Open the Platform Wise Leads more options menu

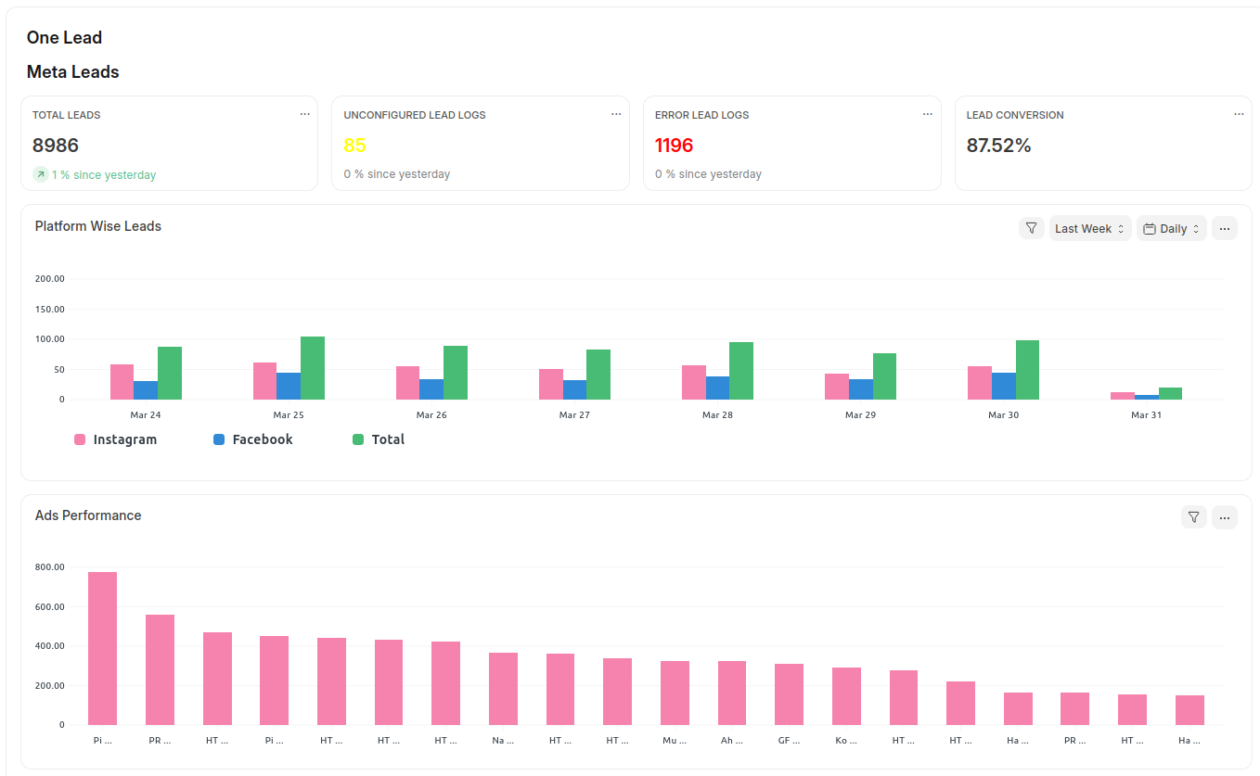1225,228
